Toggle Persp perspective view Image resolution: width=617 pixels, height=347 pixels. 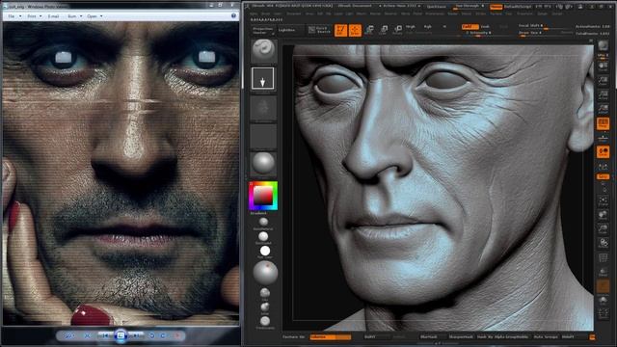[x=603, y=123]
